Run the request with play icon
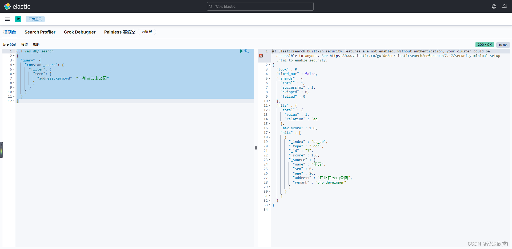 click(x=241, y=51)
